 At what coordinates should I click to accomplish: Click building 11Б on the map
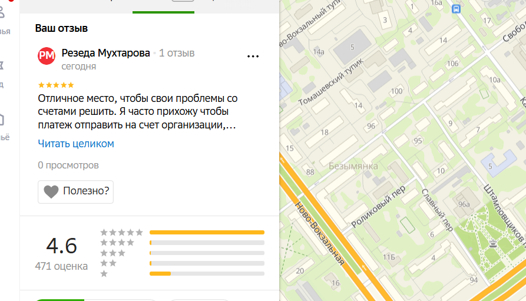pyautogui.click(x=389, y=257)
